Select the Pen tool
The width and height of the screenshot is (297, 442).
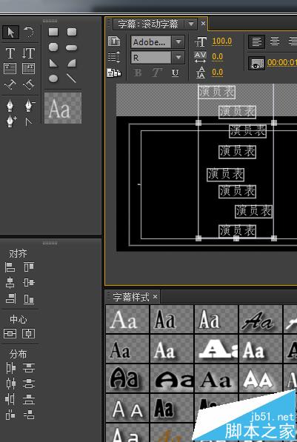pyautogui.click(x=10, y=105)
